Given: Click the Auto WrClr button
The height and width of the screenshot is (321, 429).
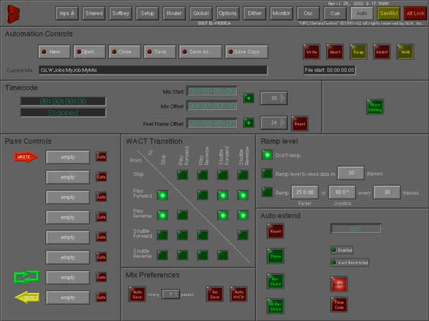Looking at the screenshot, I should tap(239, 294).
